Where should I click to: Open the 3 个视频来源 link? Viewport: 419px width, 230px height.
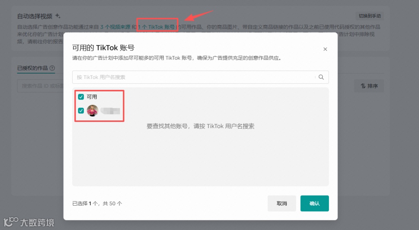coord(115,27)
